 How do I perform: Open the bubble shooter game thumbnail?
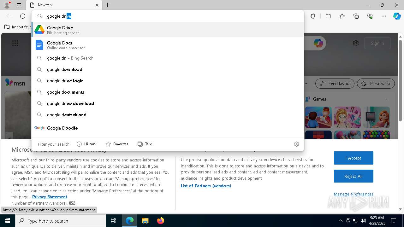click(377, 135)
